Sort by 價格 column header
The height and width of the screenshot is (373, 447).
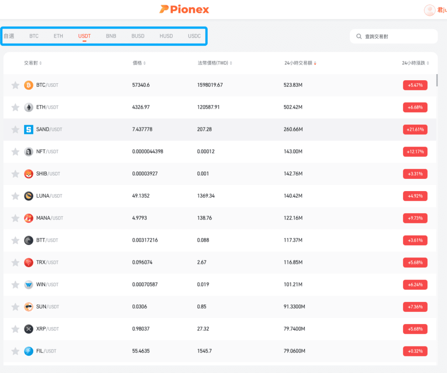(x=139, y=63)
